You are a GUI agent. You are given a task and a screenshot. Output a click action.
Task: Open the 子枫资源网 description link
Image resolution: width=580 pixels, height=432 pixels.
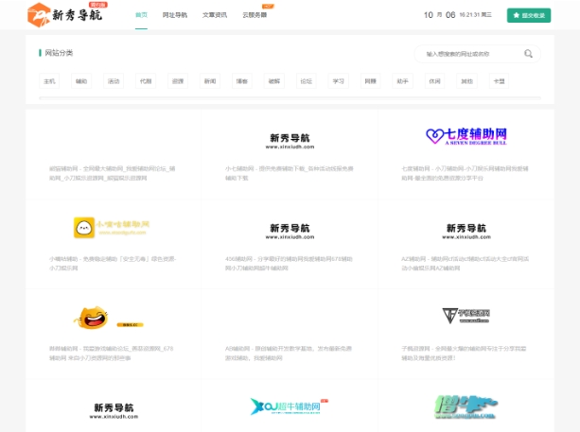(464, 354)
